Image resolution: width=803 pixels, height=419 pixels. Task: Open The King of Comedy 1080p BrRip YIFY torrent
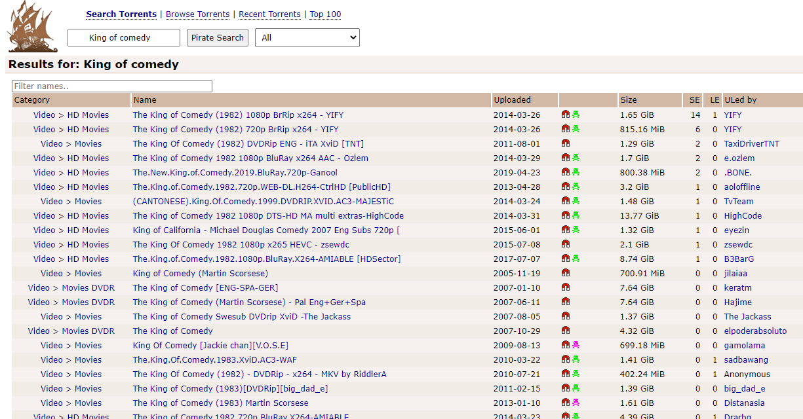pos(238,115)
